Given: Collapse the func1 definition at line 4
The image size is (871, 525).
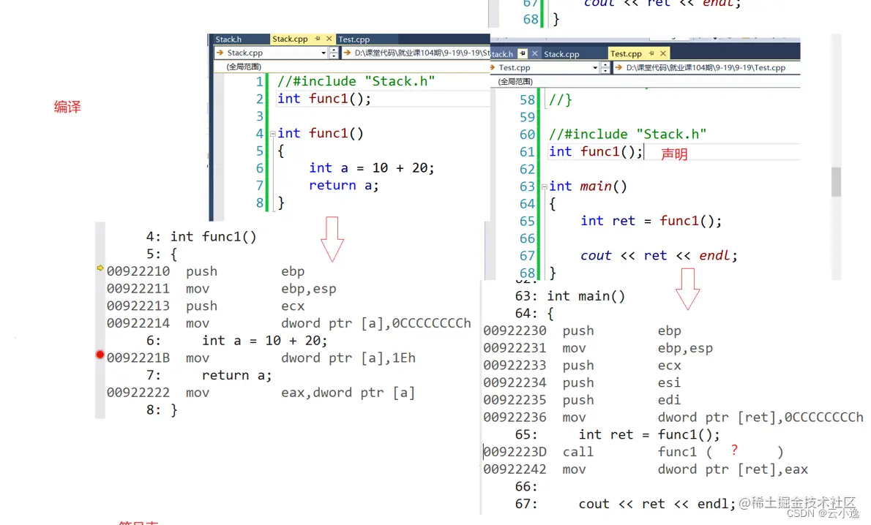Looking at the screenshot, I should [x=273, y=134].
